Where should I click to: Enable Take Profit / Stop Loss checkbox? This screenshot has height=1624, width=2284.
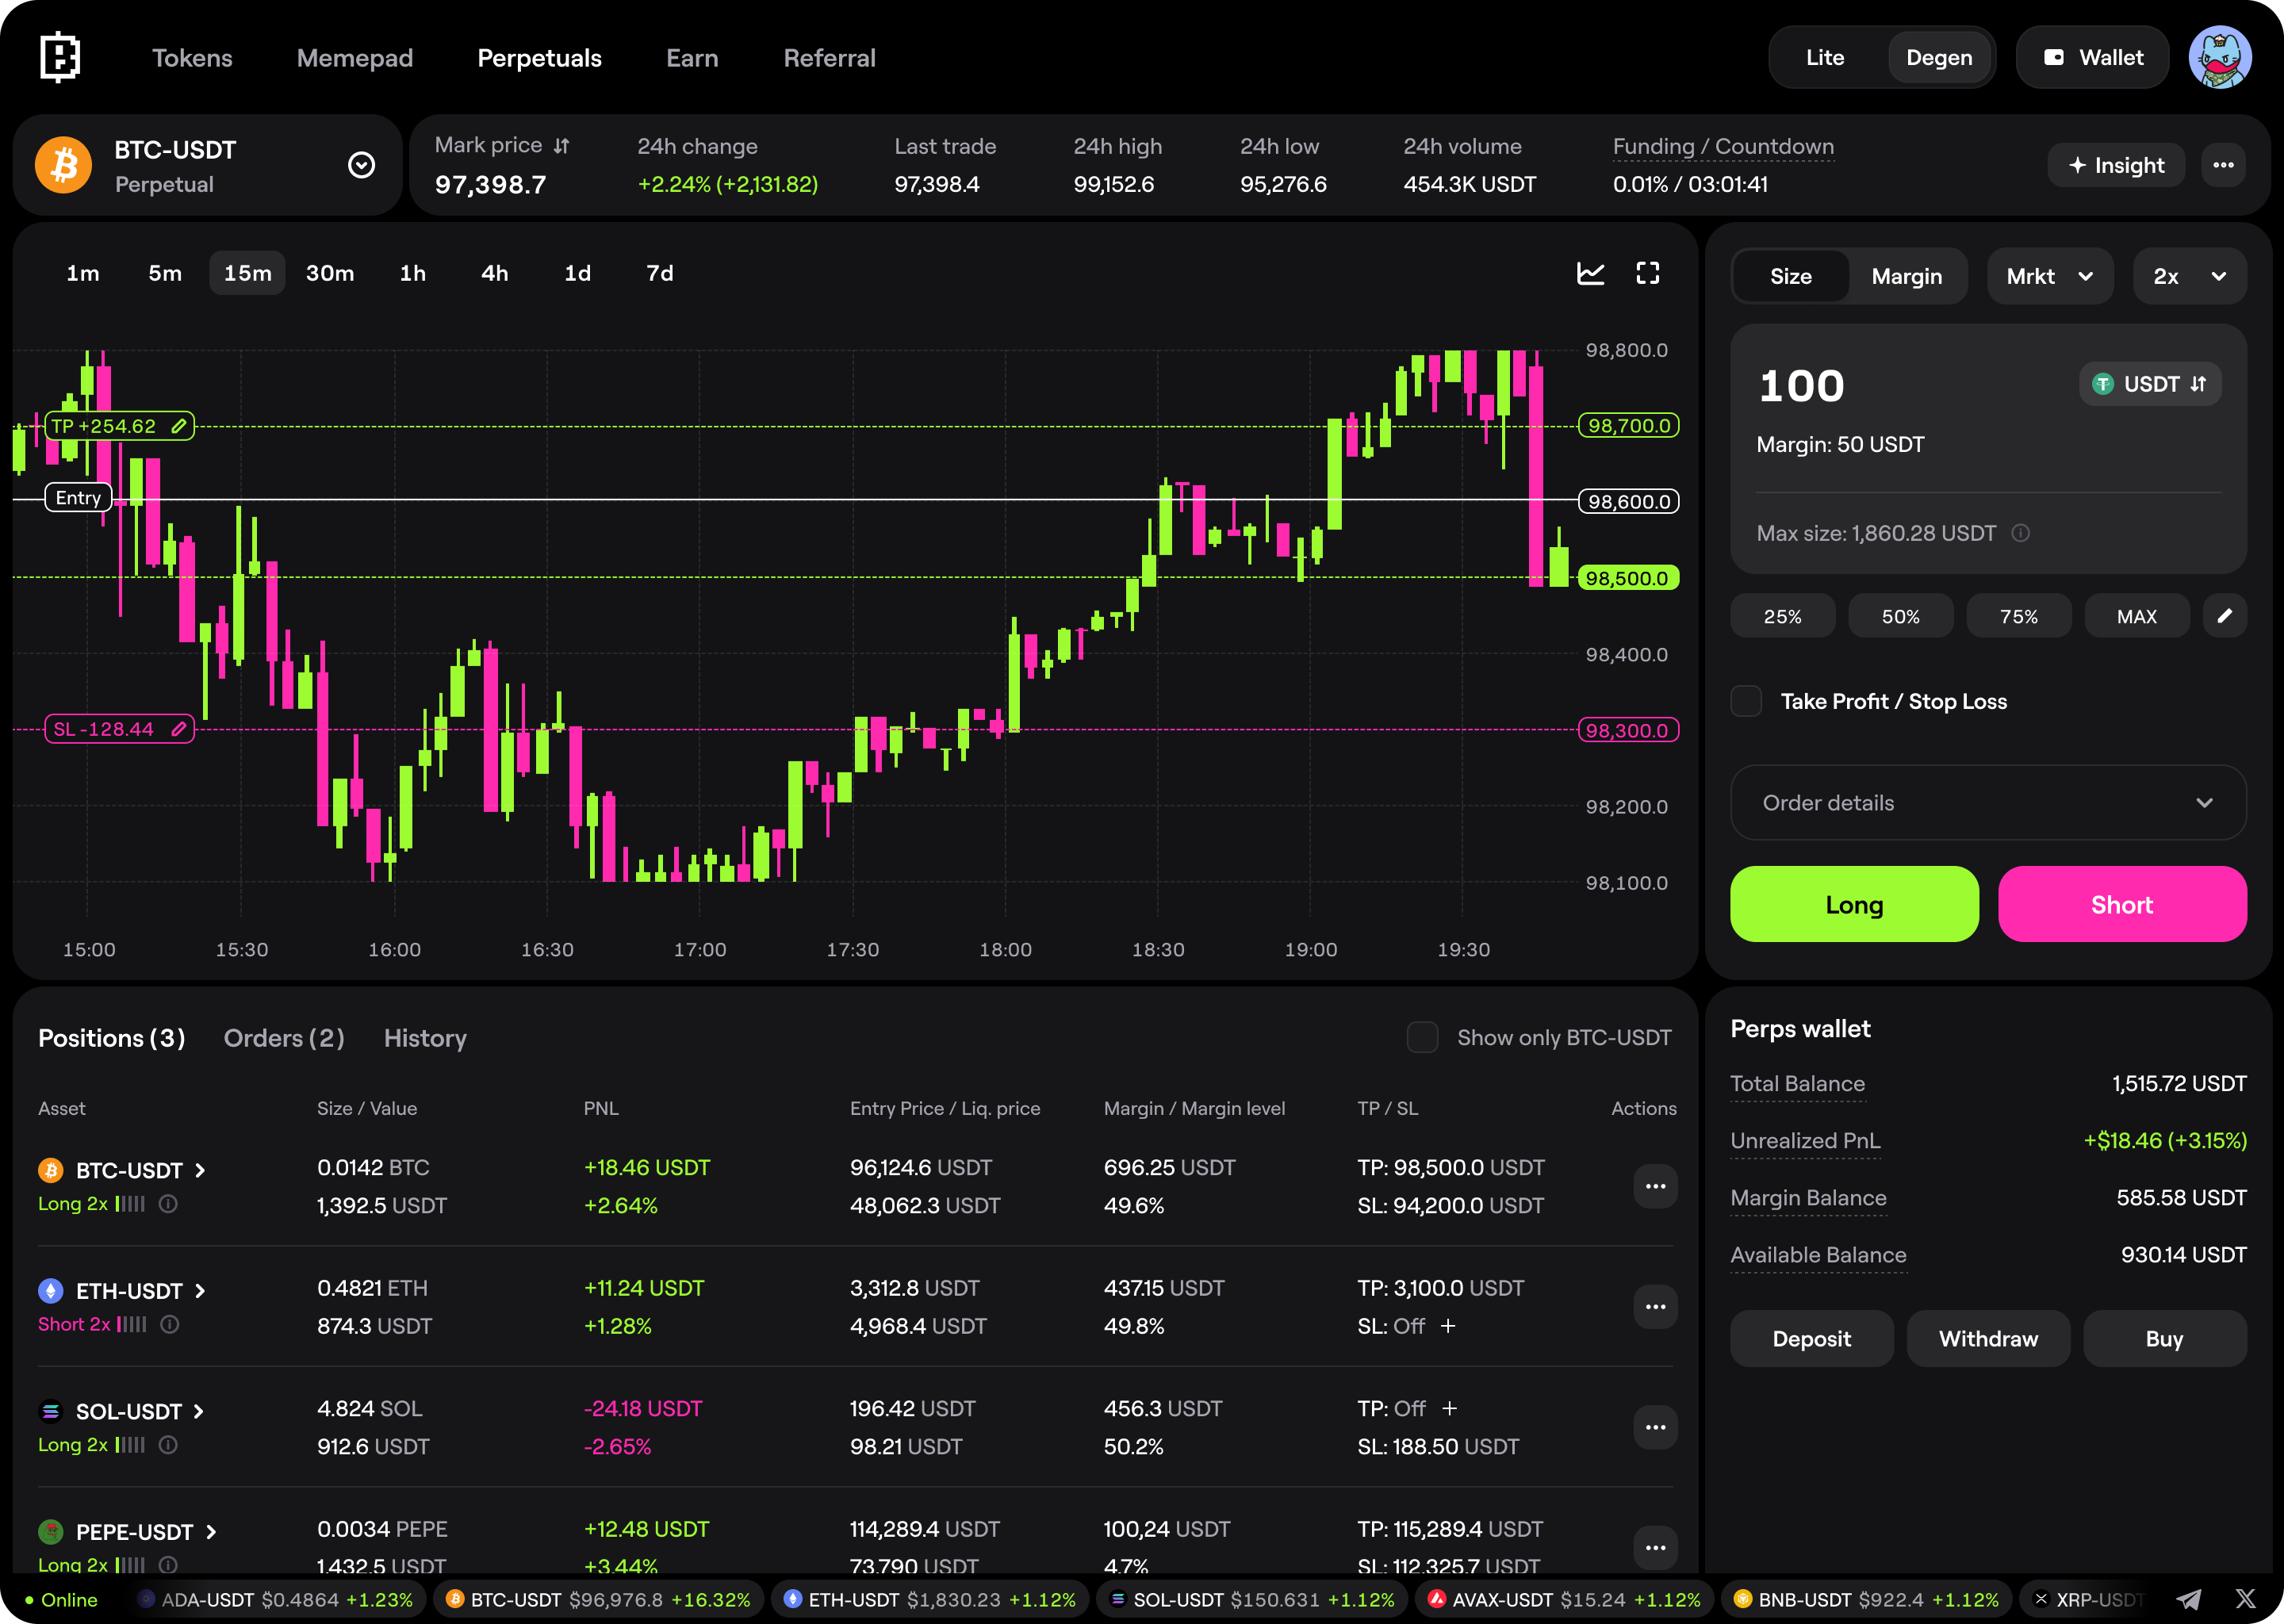(1746, 701)
